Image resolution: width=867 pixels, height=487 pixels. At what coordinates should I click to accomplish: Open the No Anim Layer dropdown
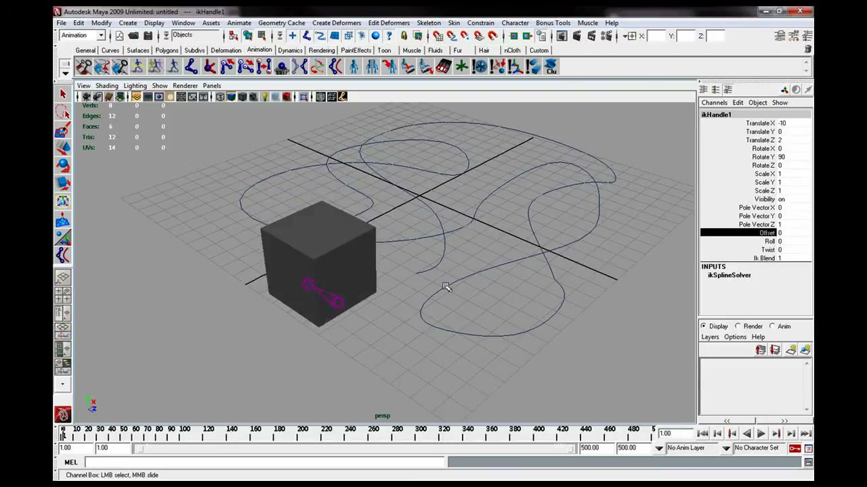coord(659,448)
